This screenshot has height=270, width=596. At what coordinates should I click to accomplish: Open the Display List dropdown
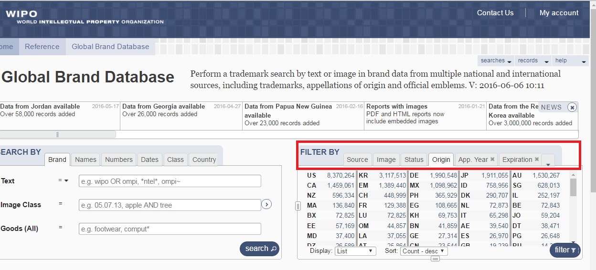point(355,251)
